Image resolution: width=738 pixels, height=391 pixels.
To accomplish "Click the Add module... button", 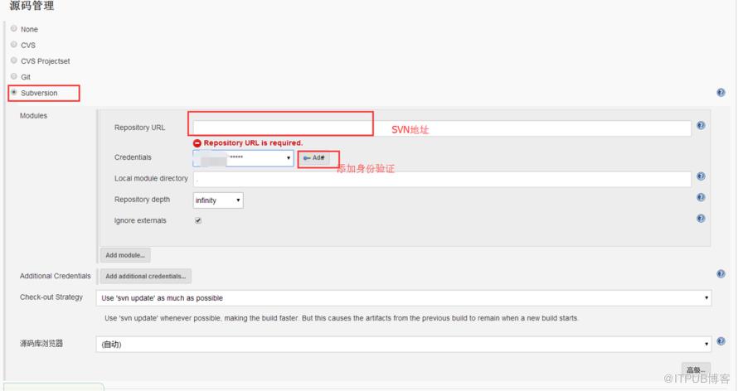I will coord(125,255).
